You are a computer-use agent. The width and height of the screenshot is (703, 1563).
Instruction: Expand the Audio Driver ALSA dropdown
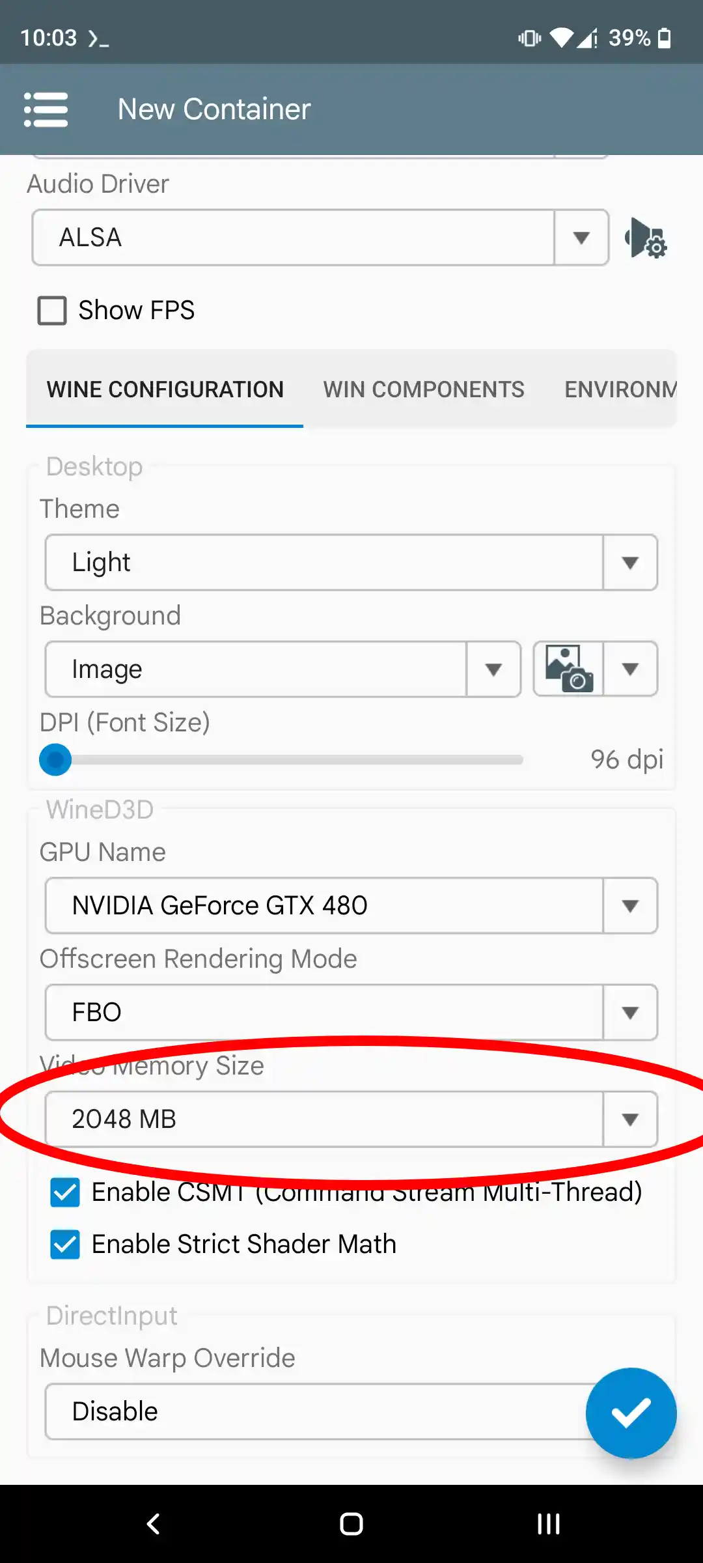[320, 238]
